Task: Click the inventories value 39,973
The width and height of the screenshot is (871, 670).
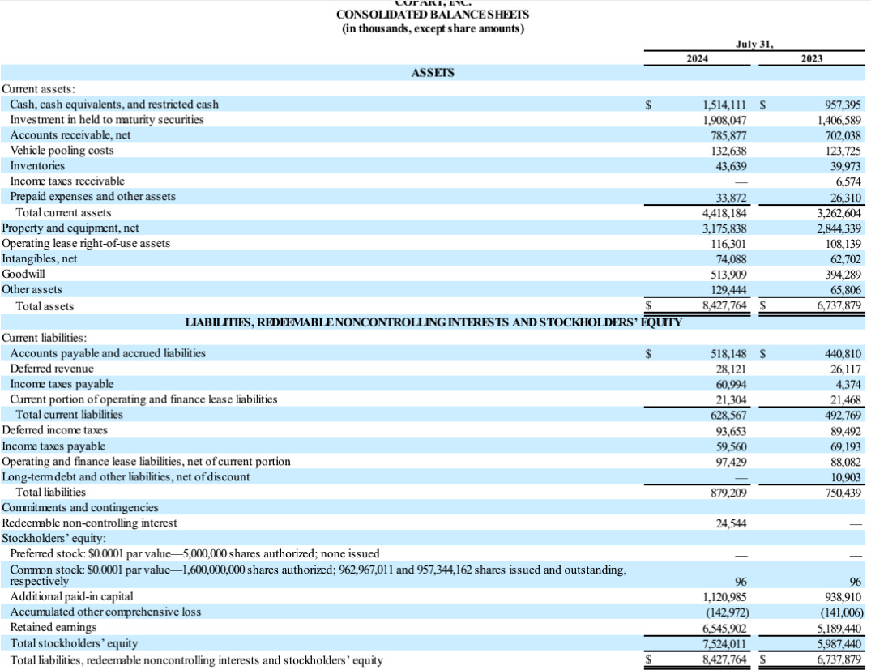Action: coord(845,167)
